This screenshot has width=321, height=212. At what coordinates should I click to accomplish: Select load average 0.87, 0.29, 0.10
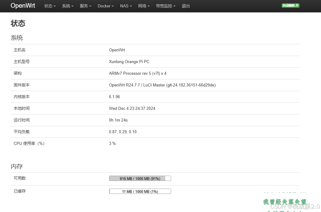[x=123, y=132]
